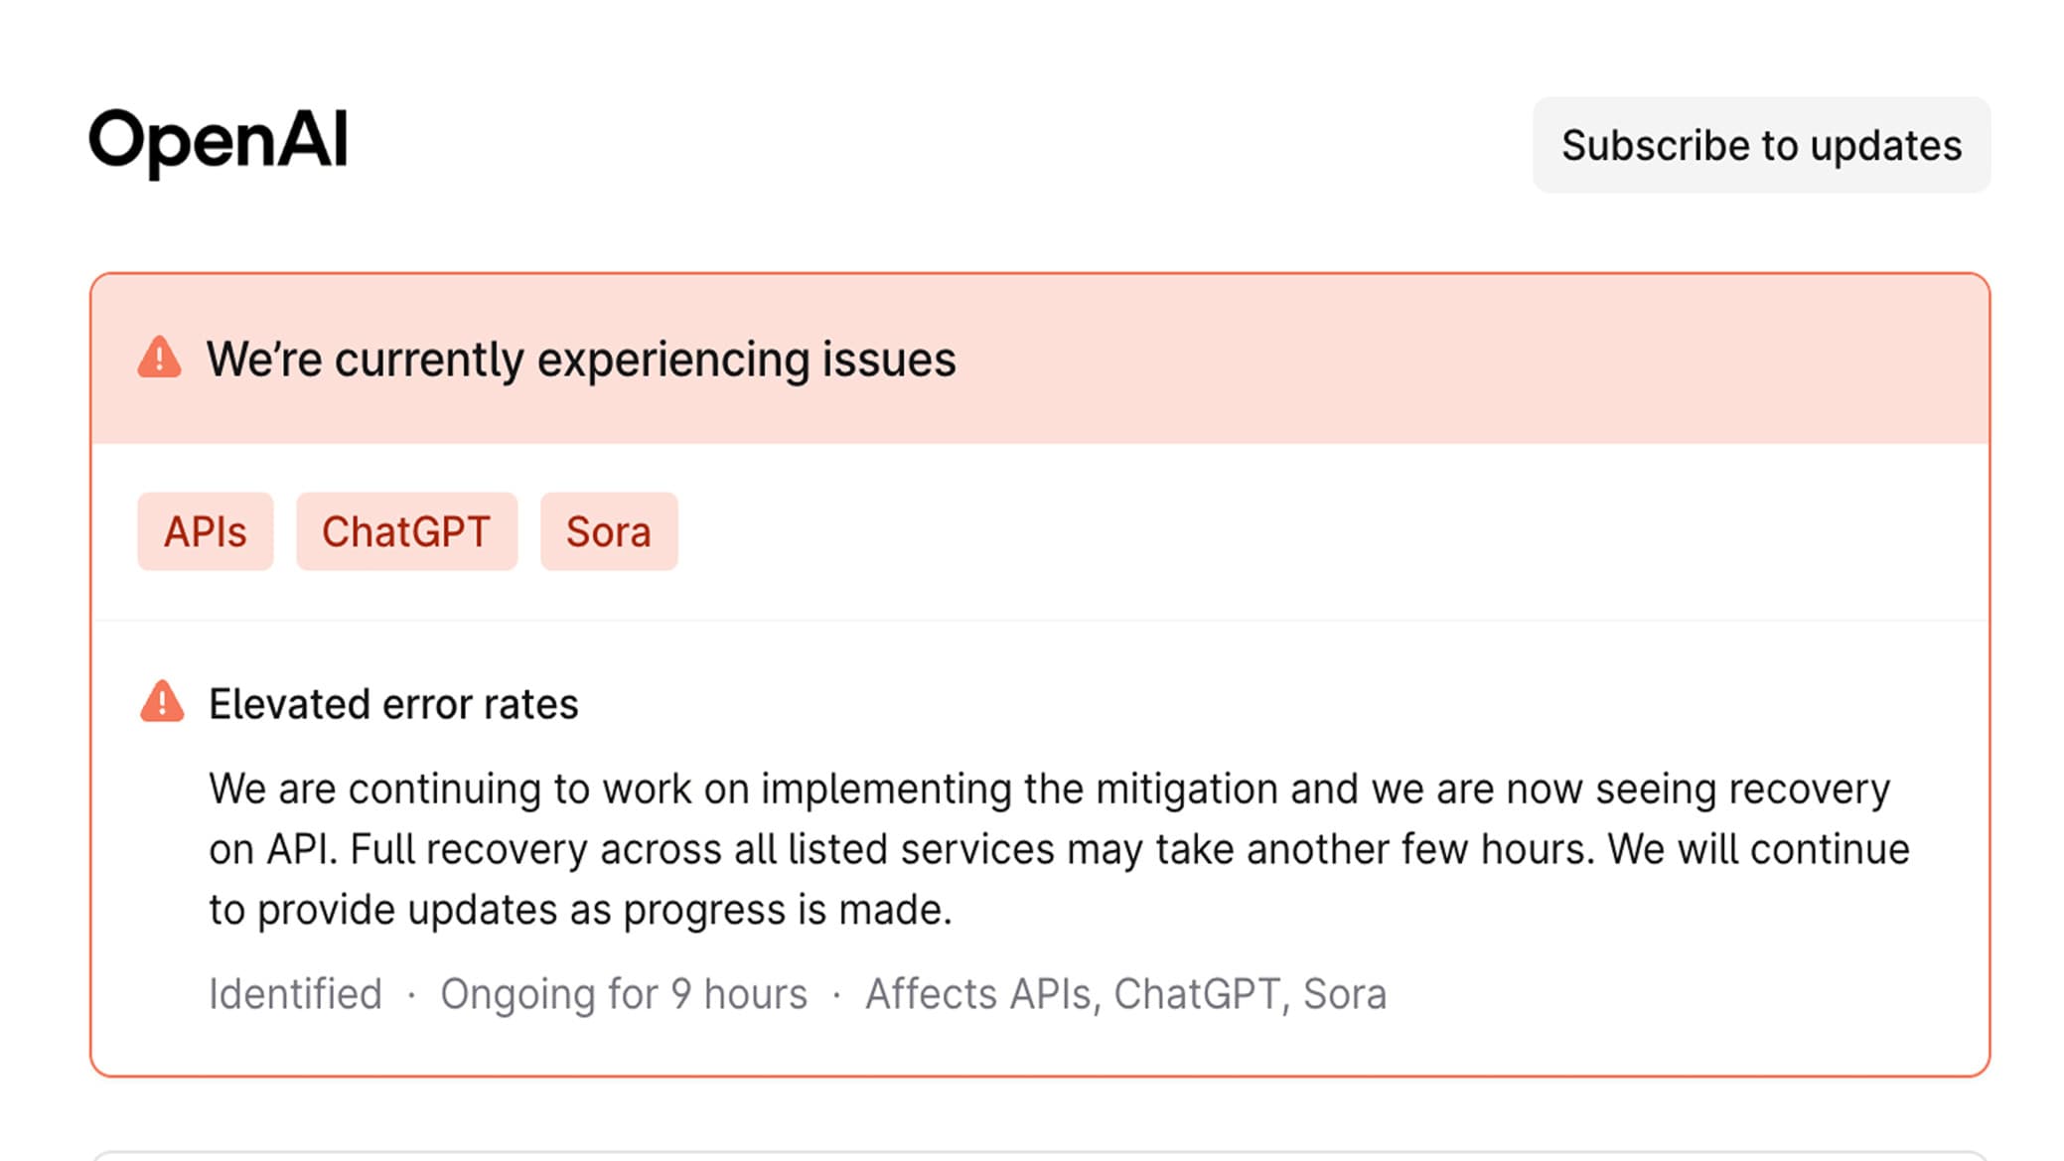The width and height of the screenshot is (2064, 1161).
Task: Select the Sora component tag
Action: (x=608, y=531)
